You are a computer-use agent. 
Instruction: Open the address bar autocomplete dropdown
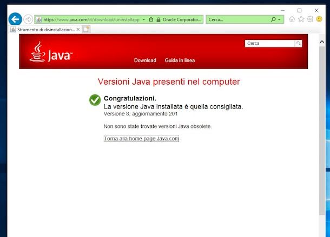point(144,19)
